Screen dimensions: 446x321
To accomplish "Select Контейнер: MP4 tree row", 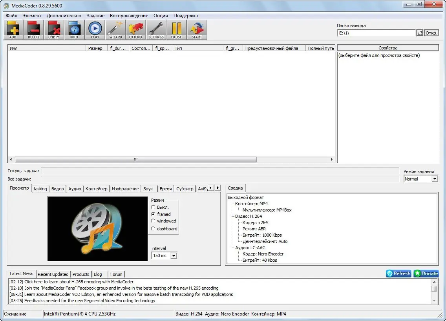I will [251, 204].
